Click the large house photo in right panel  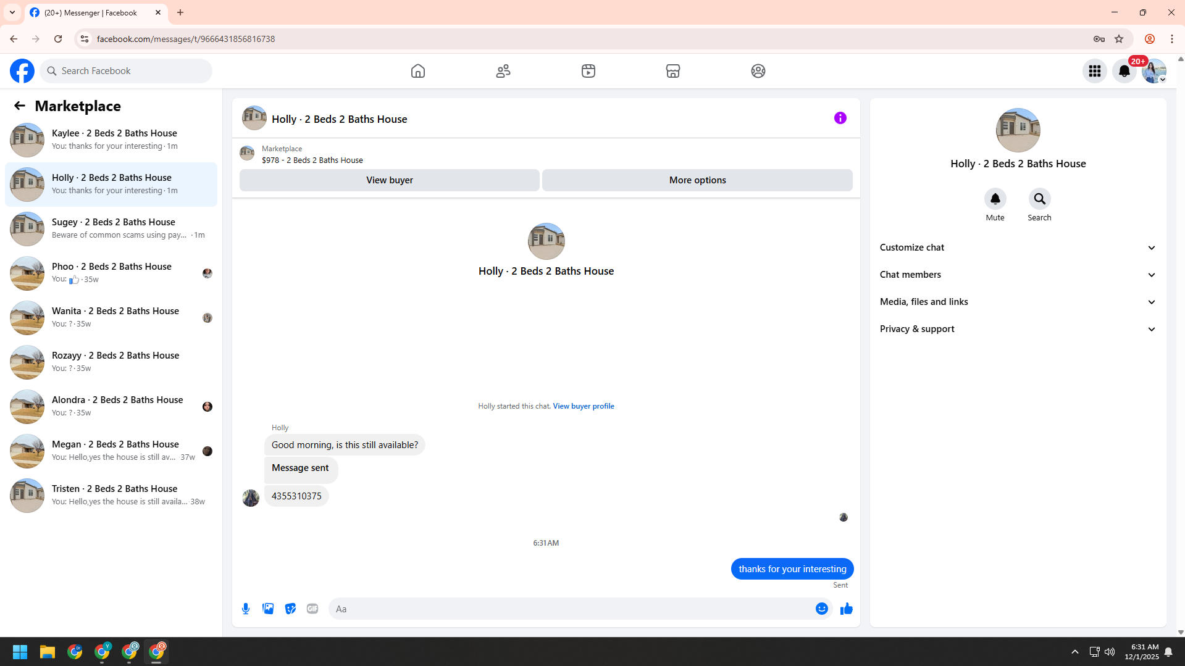click(x=1018, y=130)
